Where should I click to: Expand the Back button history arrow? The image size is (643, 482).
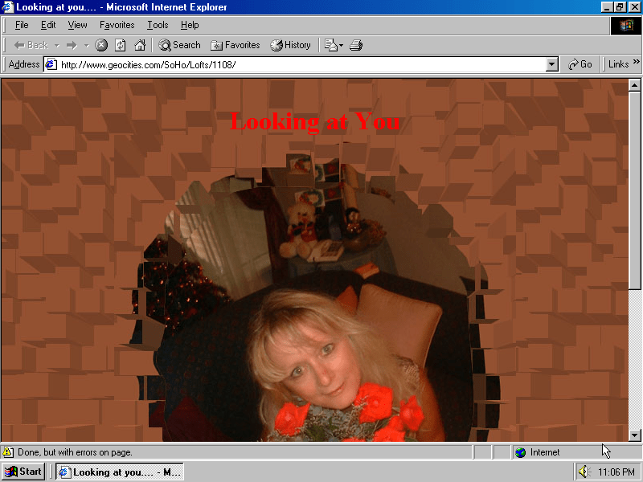(57, 45)
